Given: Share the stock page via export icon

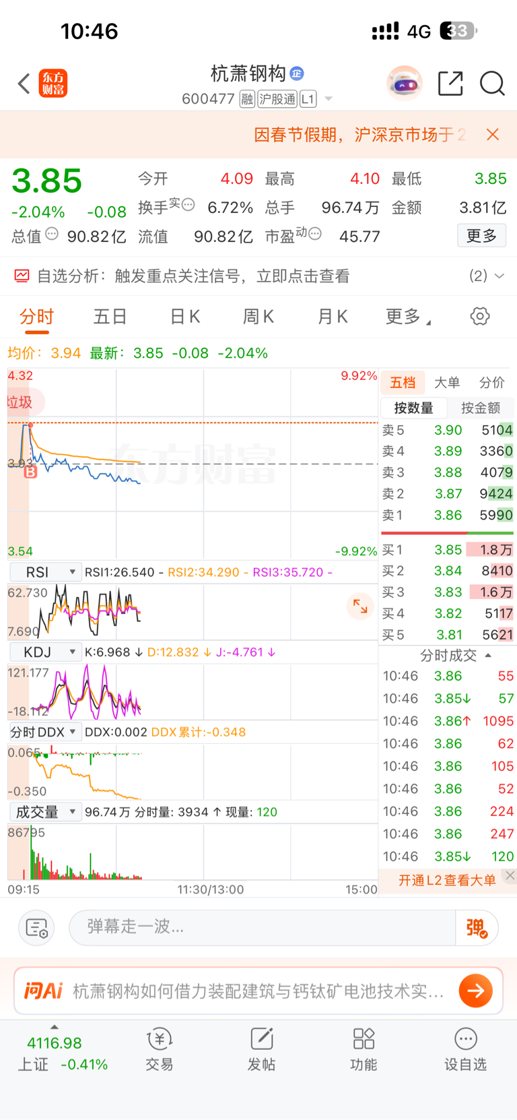Looking at the screenshot, I should 450,84.
